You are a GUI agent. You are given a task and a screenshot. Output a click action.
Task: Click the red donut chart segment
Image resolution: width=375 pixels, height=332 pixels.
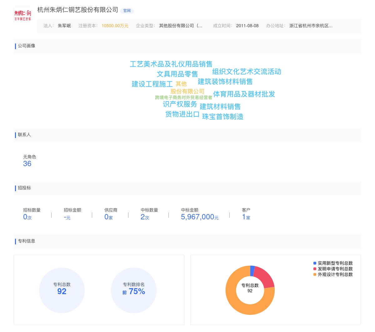[x=265, y=278]
